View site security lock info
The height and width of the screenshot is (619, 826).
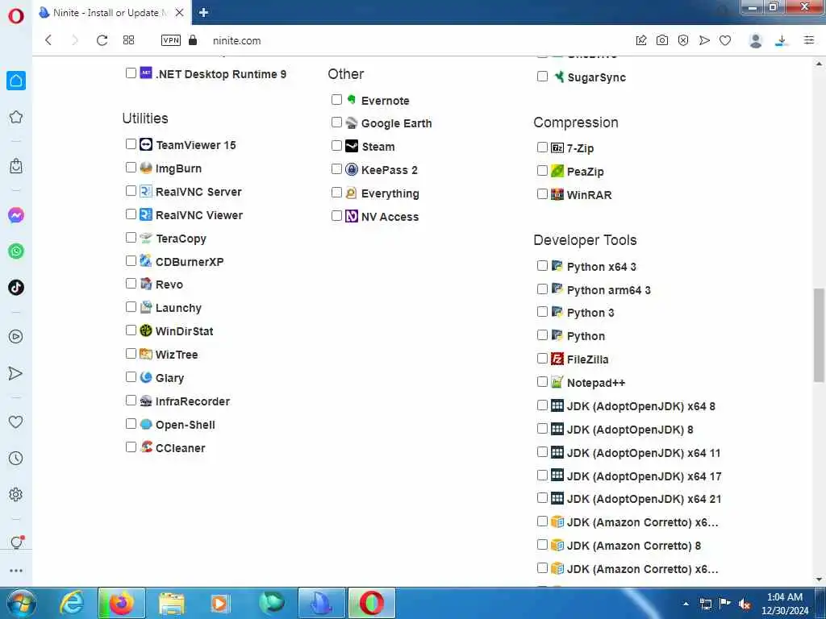[193, 40]
